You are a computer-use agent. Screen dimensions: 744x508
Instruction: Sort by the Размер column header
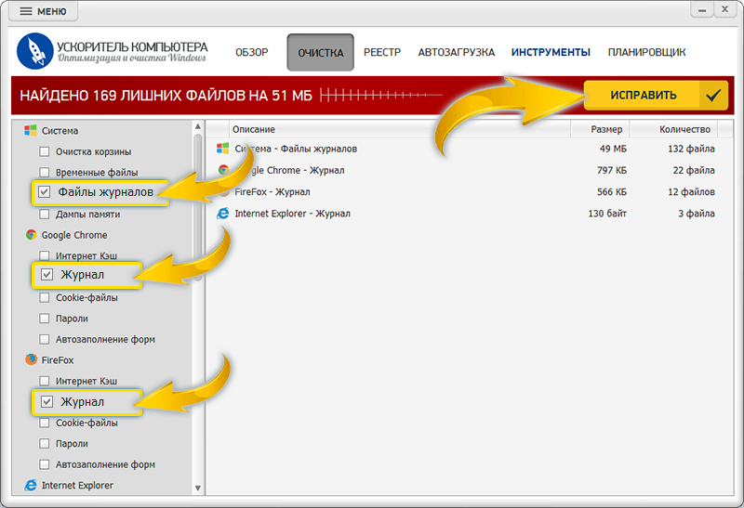coord(606,129)
